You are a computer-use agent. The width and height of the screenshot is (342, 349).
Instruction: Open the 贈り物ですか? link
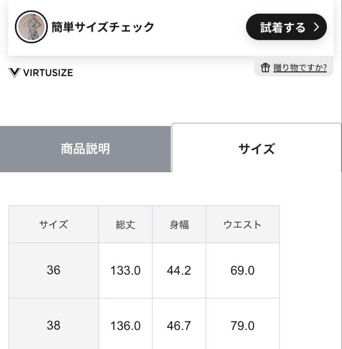[x=300, y=68]
